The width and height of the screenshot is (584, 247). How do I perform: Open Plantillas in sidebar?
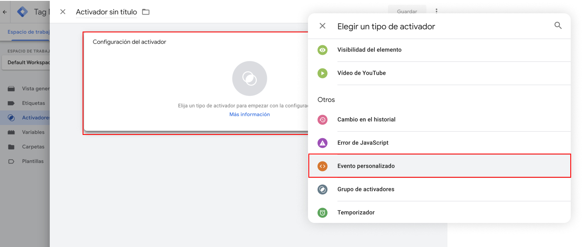coord(25,161)
